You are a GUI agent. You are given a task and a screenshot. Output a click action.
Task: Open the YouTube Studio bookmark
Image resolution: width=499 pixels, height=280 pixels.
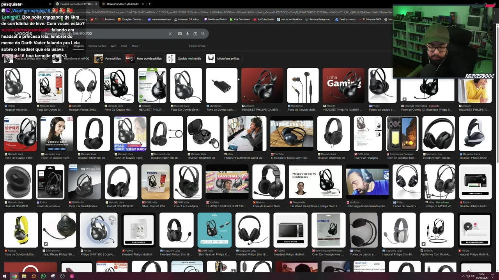click(x=264, y=19)
